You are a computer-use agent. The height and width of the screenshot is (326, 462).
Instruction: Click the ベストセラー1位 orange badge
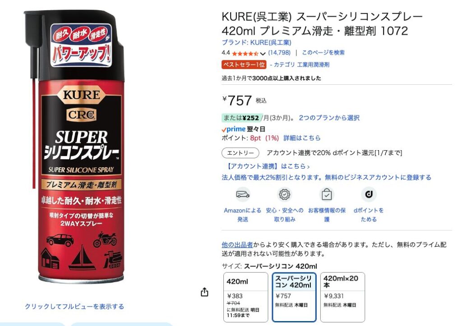tap(244, 64)
